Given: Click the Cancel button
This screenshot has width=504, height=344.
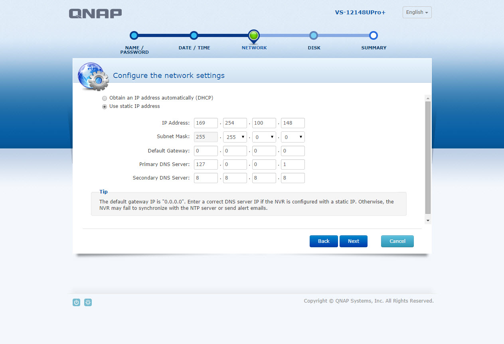Looking at the screenshot, I should [397, 241].
